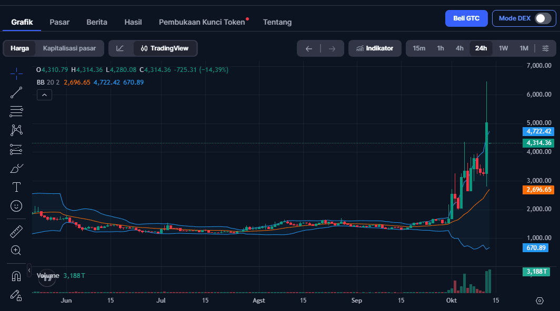Toggle the Mode DEX switch
The width and height of the screenshot is (560, 311).
tap(543, 18)
